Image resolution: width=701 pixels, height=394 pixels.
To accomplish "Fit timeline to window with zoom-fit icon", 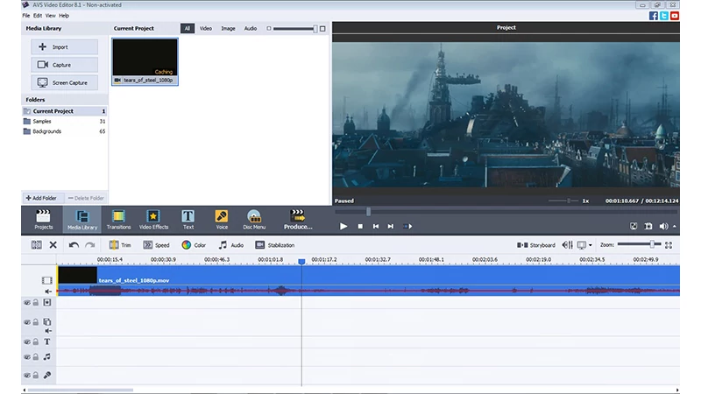I will [x=669, y=245].
